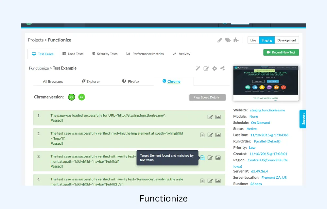This screenshot has height=209, width=327.
Task: Click the puzzle piece plugin icon
Action: click(x=236, y=40)
